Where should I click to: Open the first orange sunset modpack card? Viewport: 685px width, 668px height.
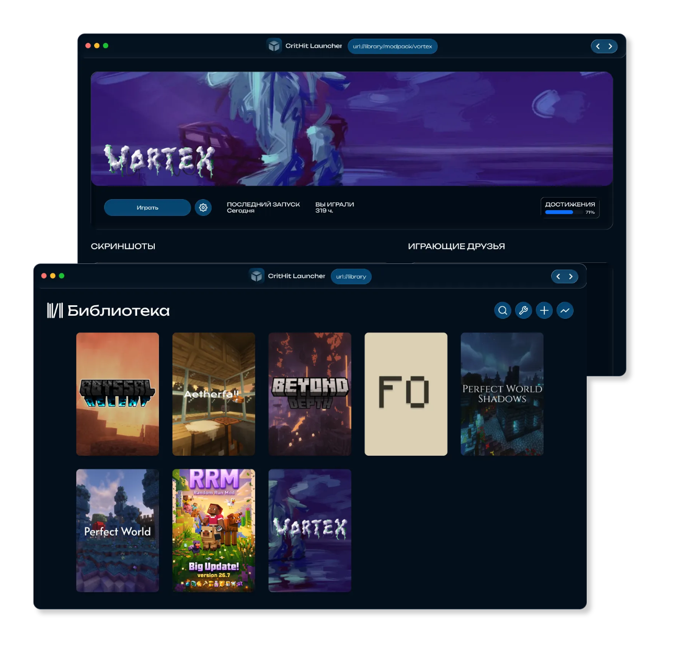[118, 394]
